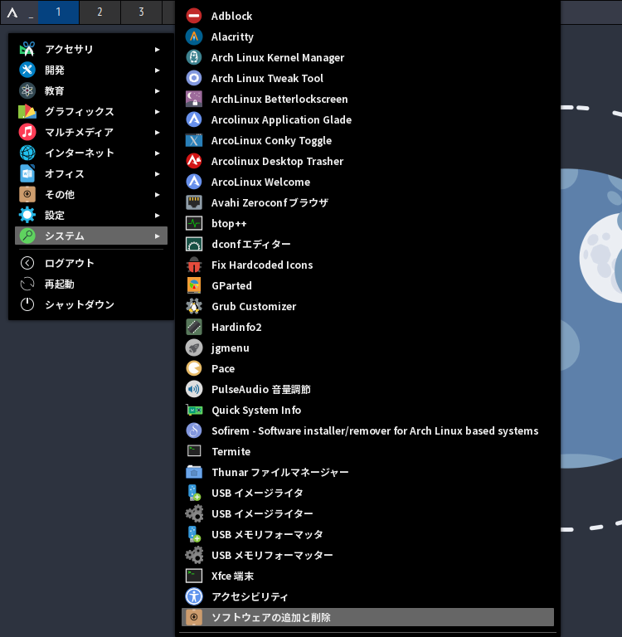Switch to workspace 3
622x637 pixels.
point(141,12)
